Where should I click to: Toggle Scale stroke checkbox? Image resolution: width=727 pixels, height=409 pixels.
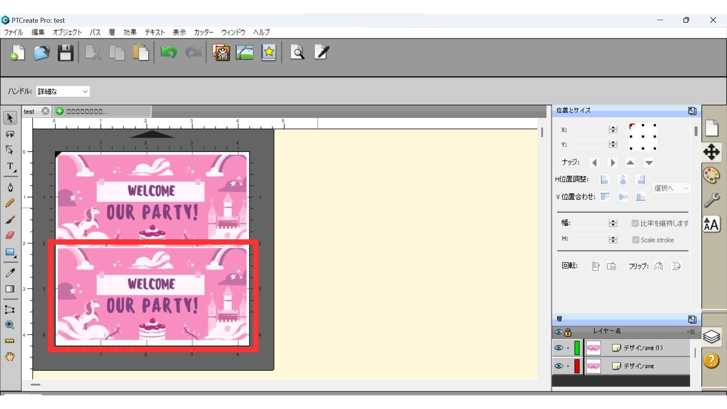click(636, 240)
